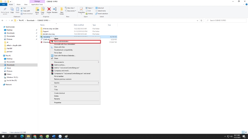Open Windows 10 (C:) drive
248x139 pixels.
(12, 78)
